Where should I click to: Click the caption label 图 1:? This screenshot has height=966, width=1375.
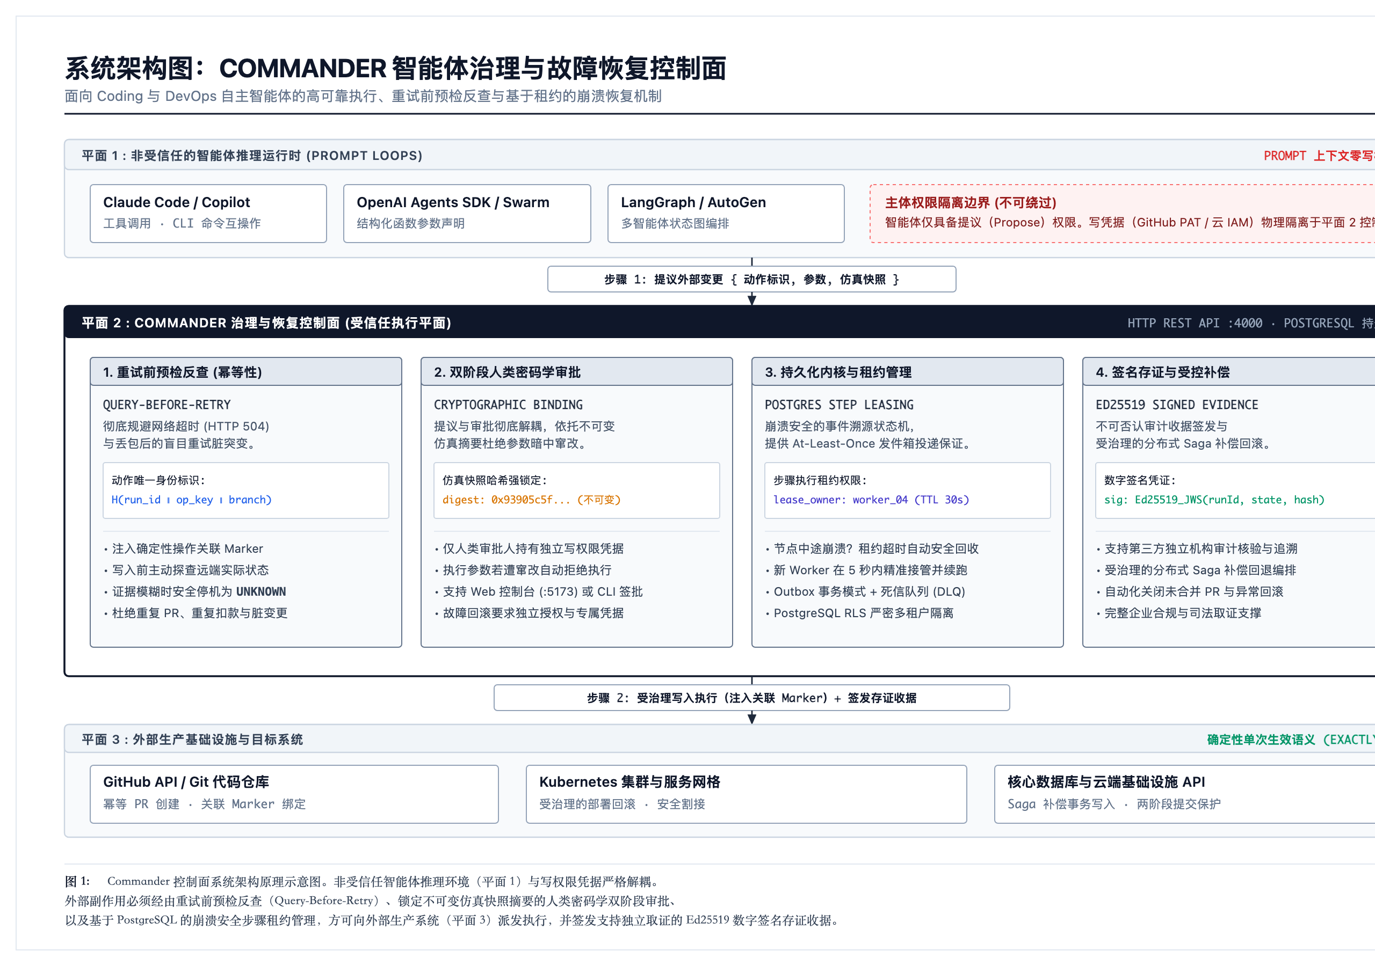77,881
